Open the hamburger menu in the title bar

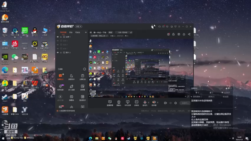tap(179, 27)
